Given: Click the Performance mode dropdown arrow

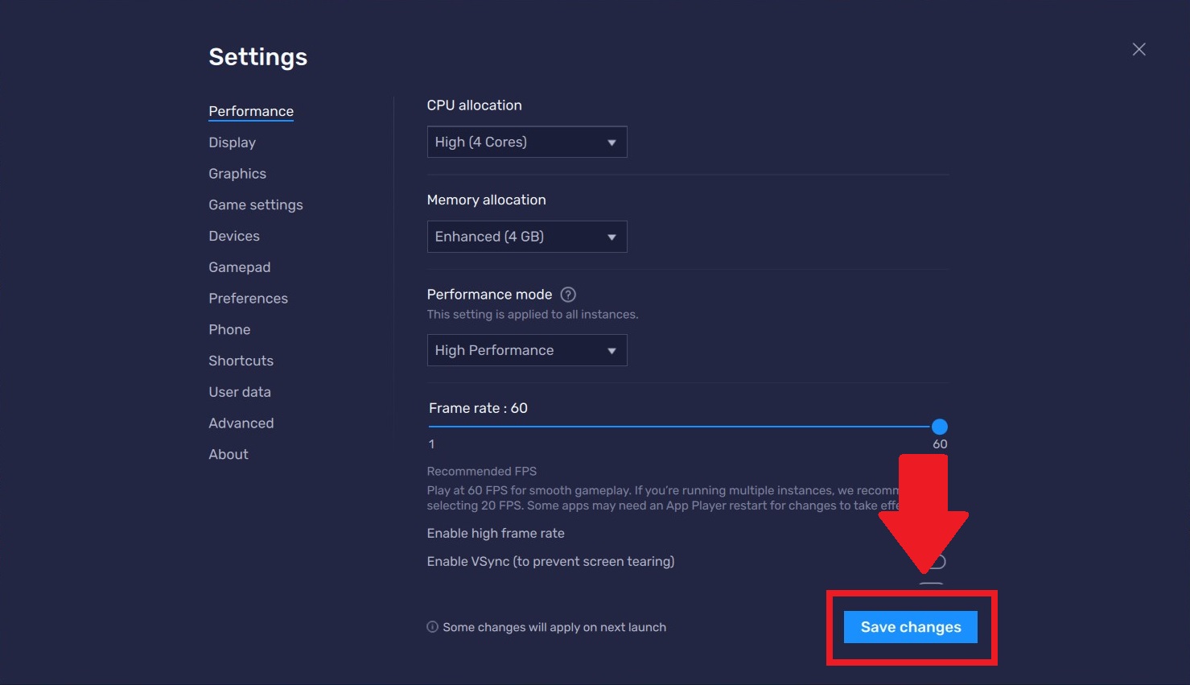Looking at the screenshot, I should [x=611, y=350].
